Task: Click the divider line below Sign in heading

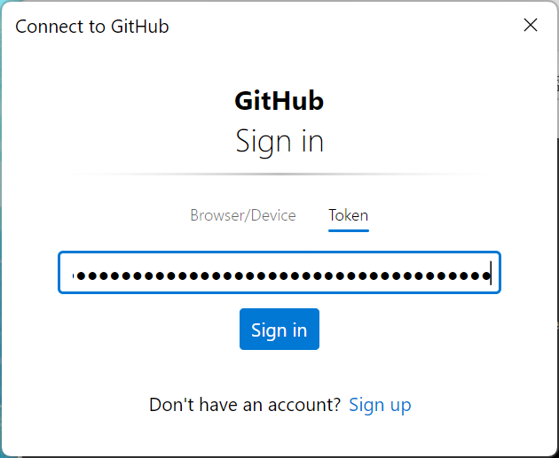Action: tap(279, 174)
